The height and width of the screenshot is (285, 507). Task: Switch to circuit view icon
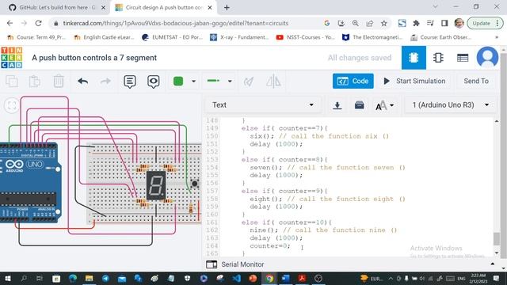pyautogui.click(x=414, y=58)
